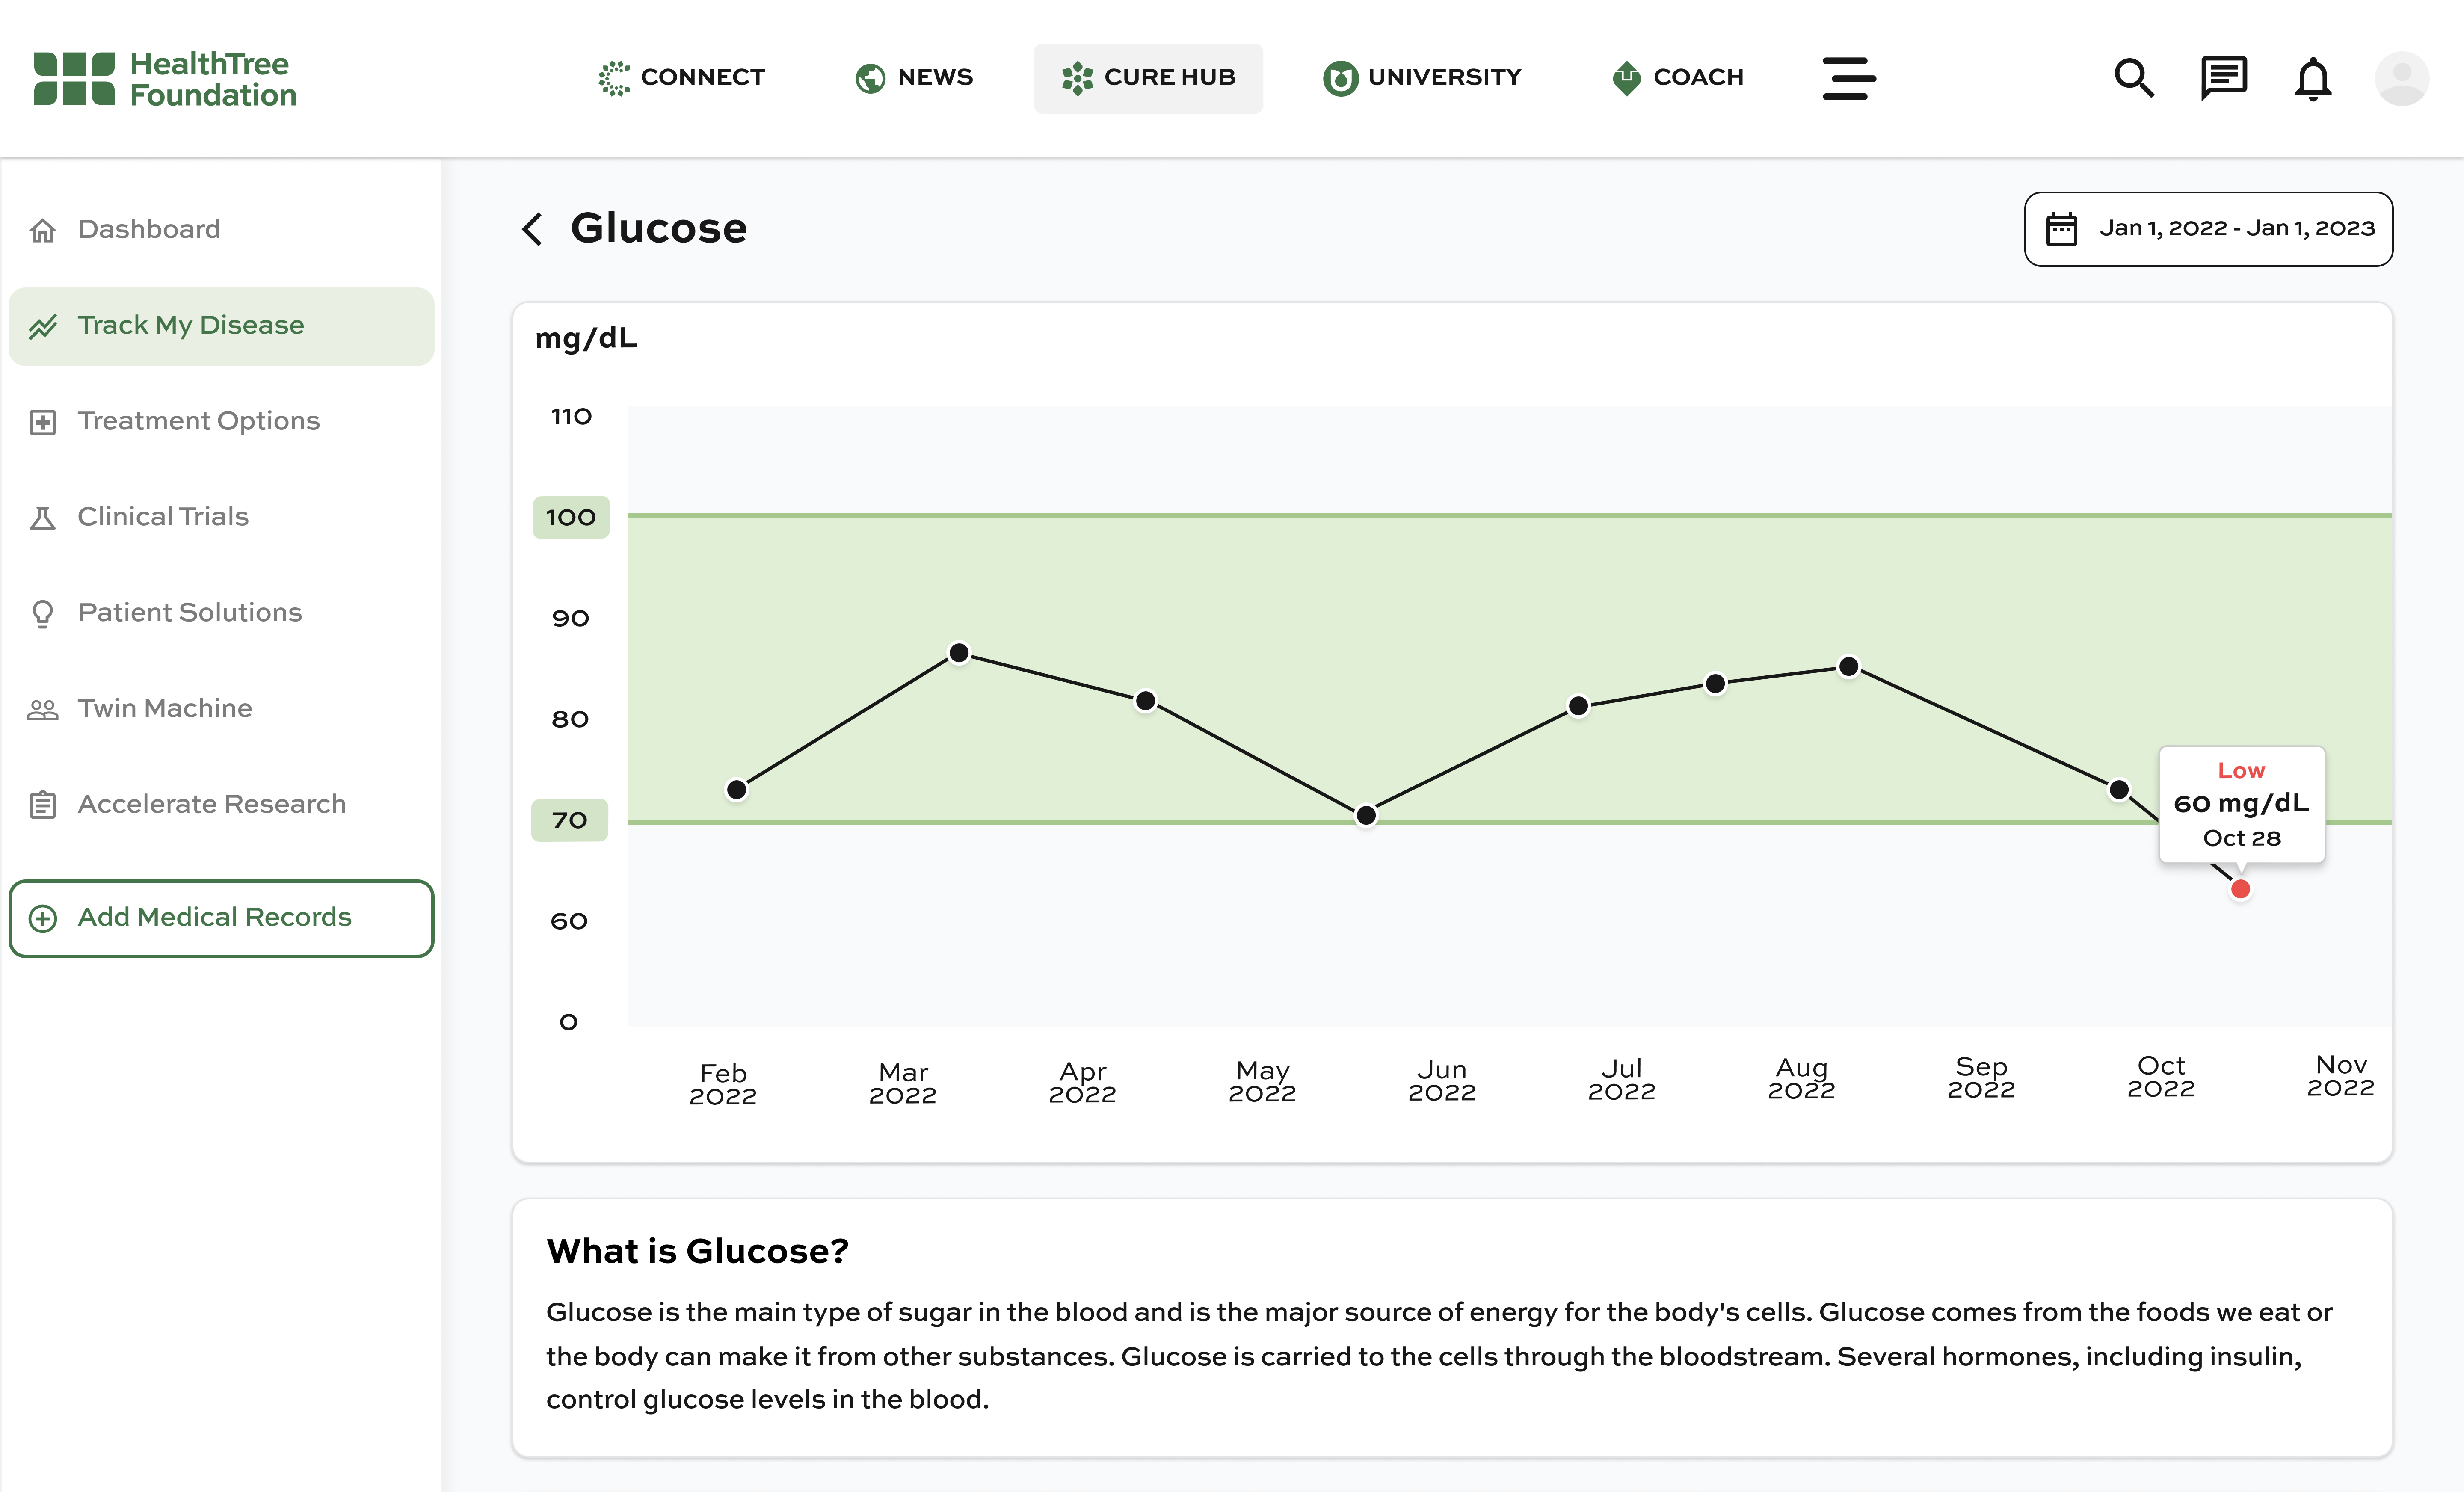Open the messages chat icon
This screenshot has width=2464, height=1492.
click(x=2223, y=78)
